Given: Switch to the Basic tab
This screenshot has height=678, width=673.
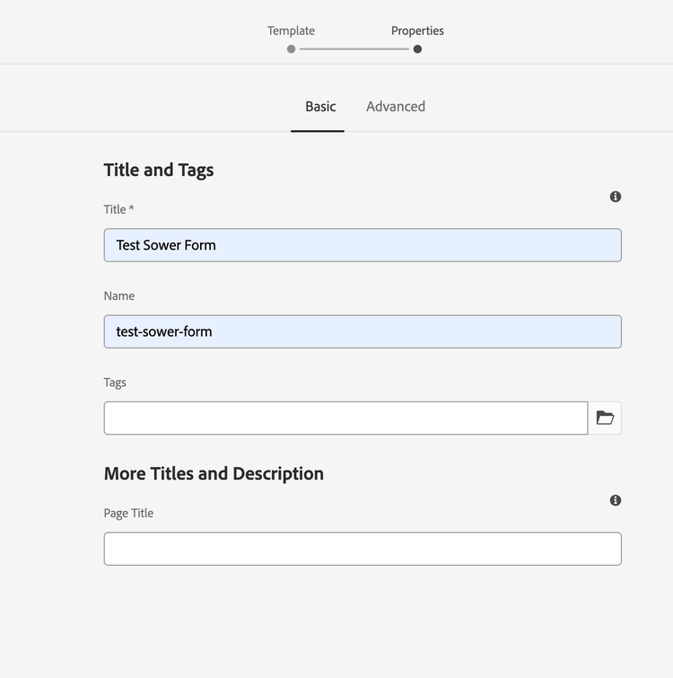Looking at the screenshot, I should click(320, 106).
